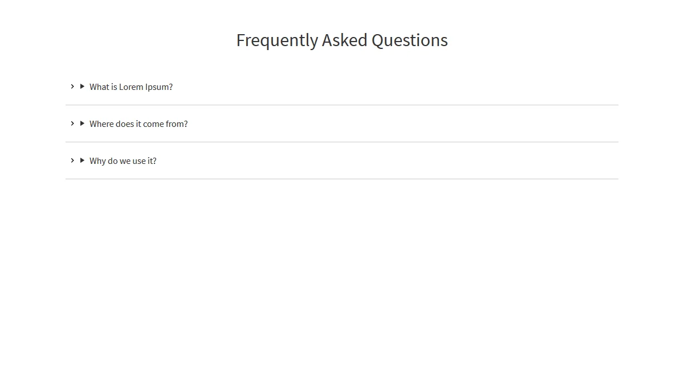
Task: Expand the "What is Lorem Ipsum?" disclosure triangle
Action: pyautogui.click(x=83, y=87)
